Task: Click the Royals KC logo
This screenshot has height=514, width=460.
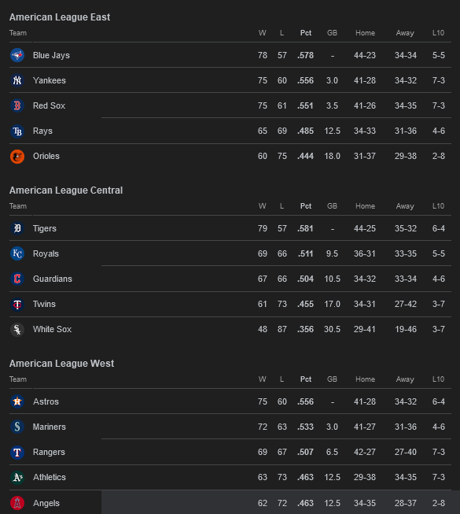Action: (17, 253)
